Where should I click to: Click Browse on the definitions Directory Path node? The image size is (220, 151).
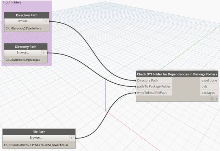coord(24,21)
